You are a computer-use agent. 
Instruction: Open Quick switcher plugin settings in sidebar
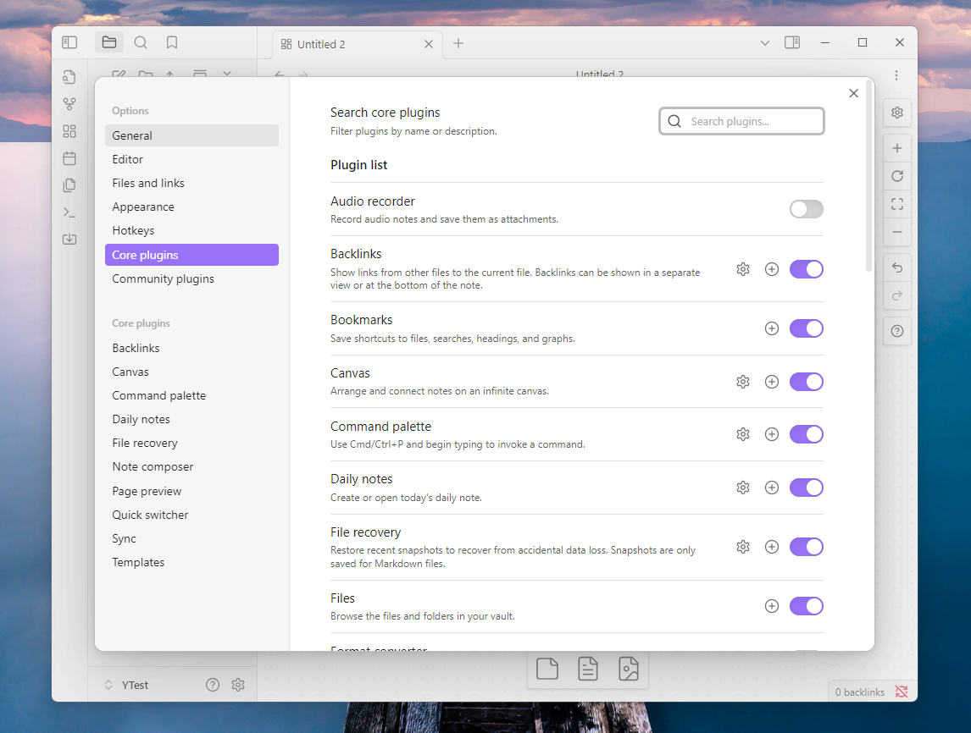[x=192, y=515]
